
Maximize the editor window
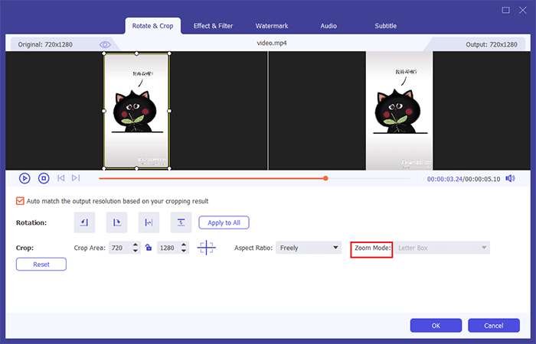click(x=505, y=10)
